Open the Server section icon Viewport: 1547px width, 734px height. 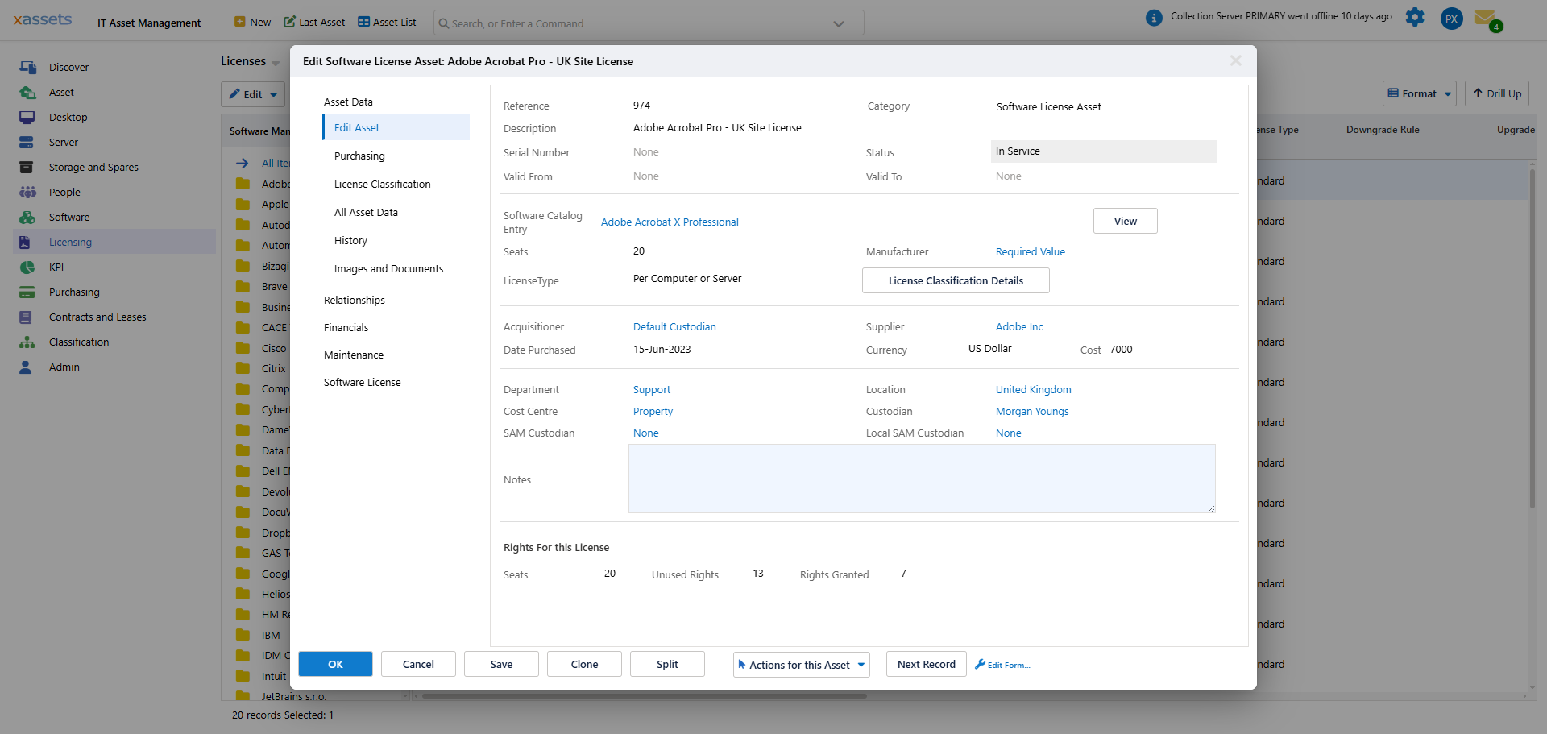27,142
